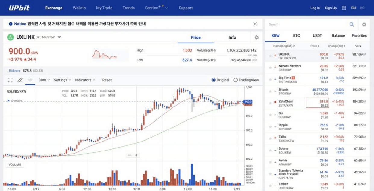Click the Bitfinex price link

coord(14,71)
